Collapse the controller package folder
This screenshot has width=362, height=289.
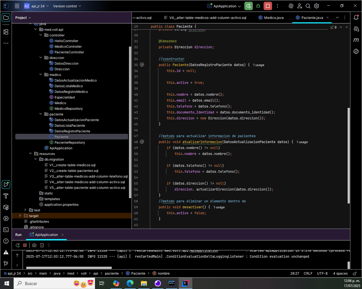coord(40,35)
